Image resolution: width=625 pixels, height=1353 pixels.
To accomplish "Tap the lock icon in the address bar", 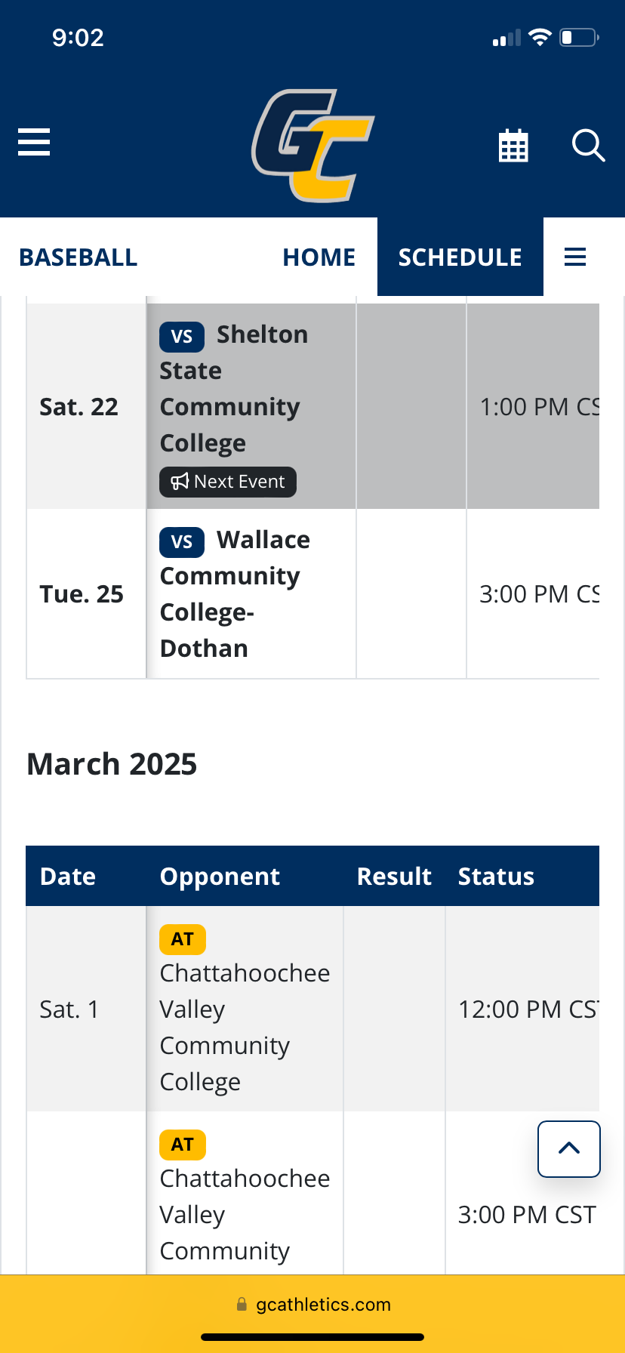I will pyautogui.click(x=242, y=1304).
